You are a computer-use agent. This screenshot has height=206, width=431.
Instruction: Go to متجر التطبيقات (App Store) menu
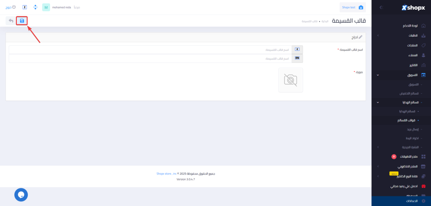pyautogui.click(x=408, y=156)
